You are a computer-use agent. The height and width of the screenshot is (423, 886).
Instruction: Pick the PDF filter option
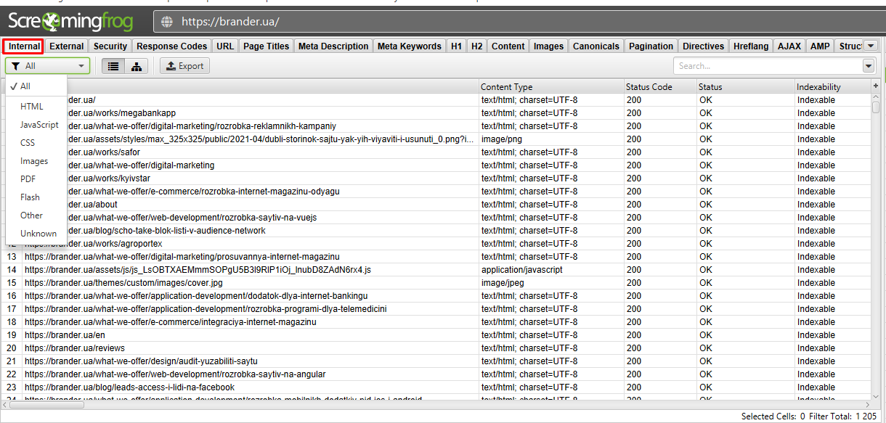(x=28, y=179)
